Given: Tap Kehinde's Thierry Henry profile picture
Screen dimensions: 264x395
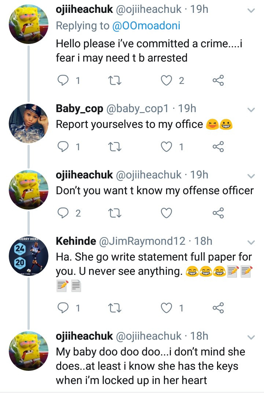Looking at the screenshot, I should pyautogui.click(x=29, y=256).
